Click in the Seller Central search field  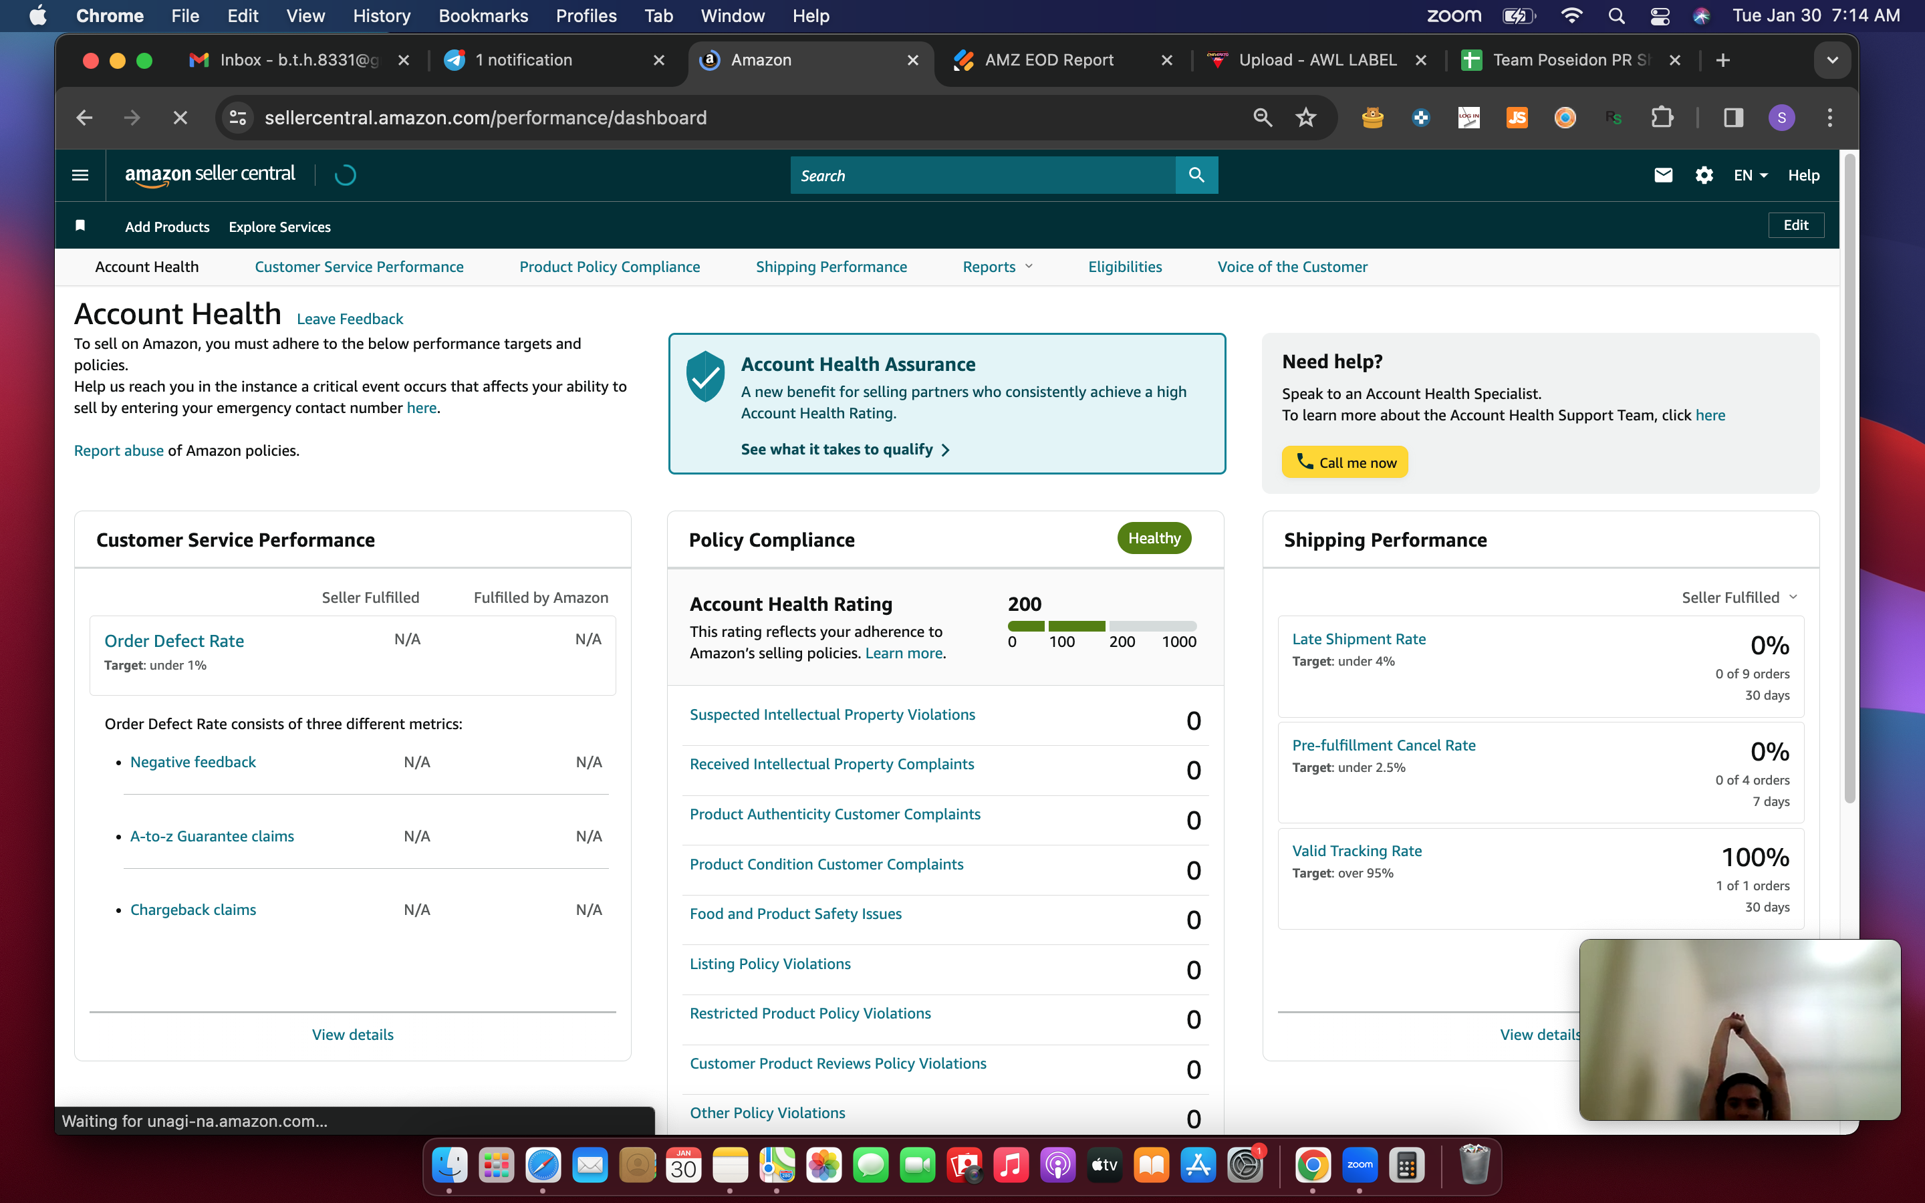pos(983,175)
